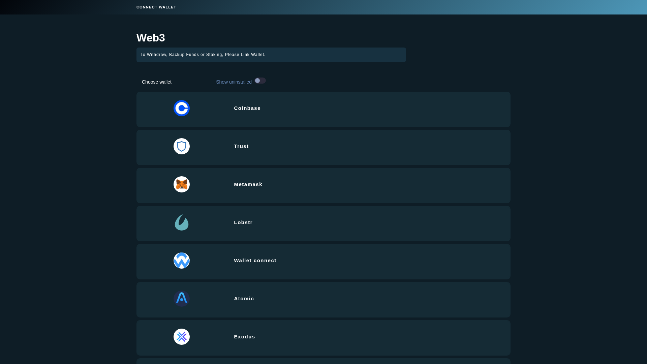Select the Exodus wallet label
Viewport: 647px width, 364px height.
245,337
